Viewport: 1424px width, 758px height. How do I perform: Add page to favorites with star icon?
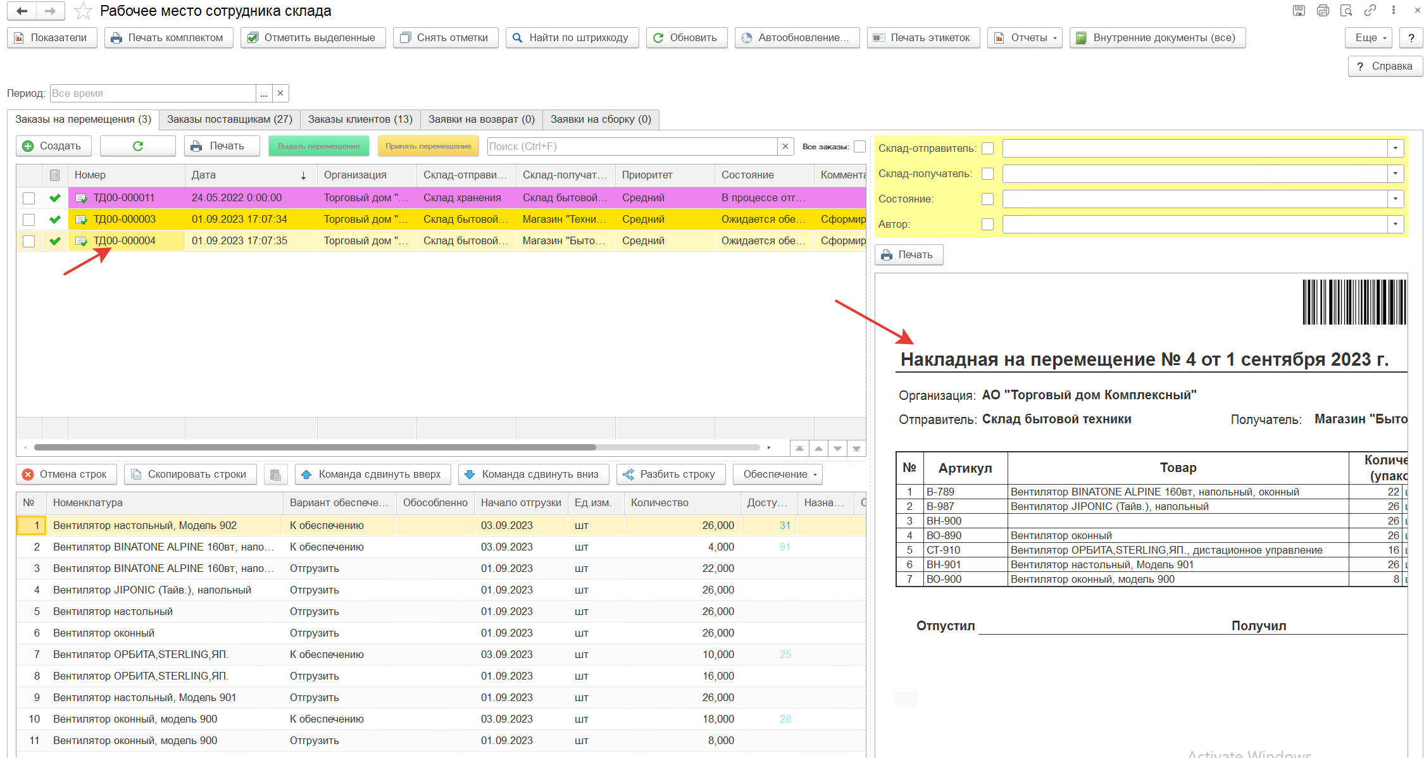(x=83, y=11)
